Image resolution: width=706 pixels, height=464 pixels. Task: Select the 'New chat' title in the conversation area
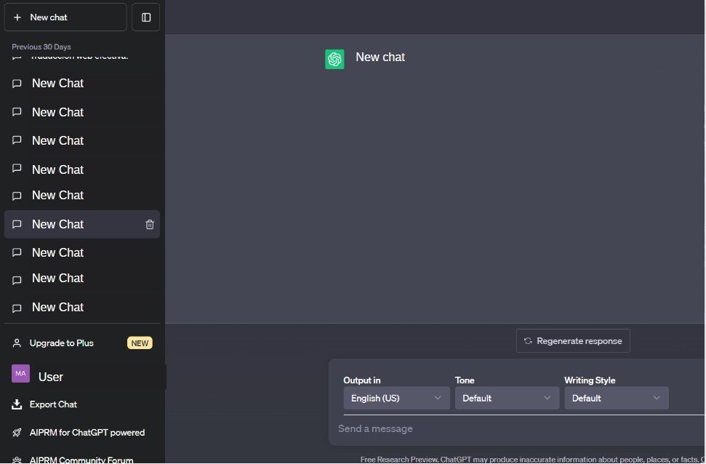click(x=380, y=57)
